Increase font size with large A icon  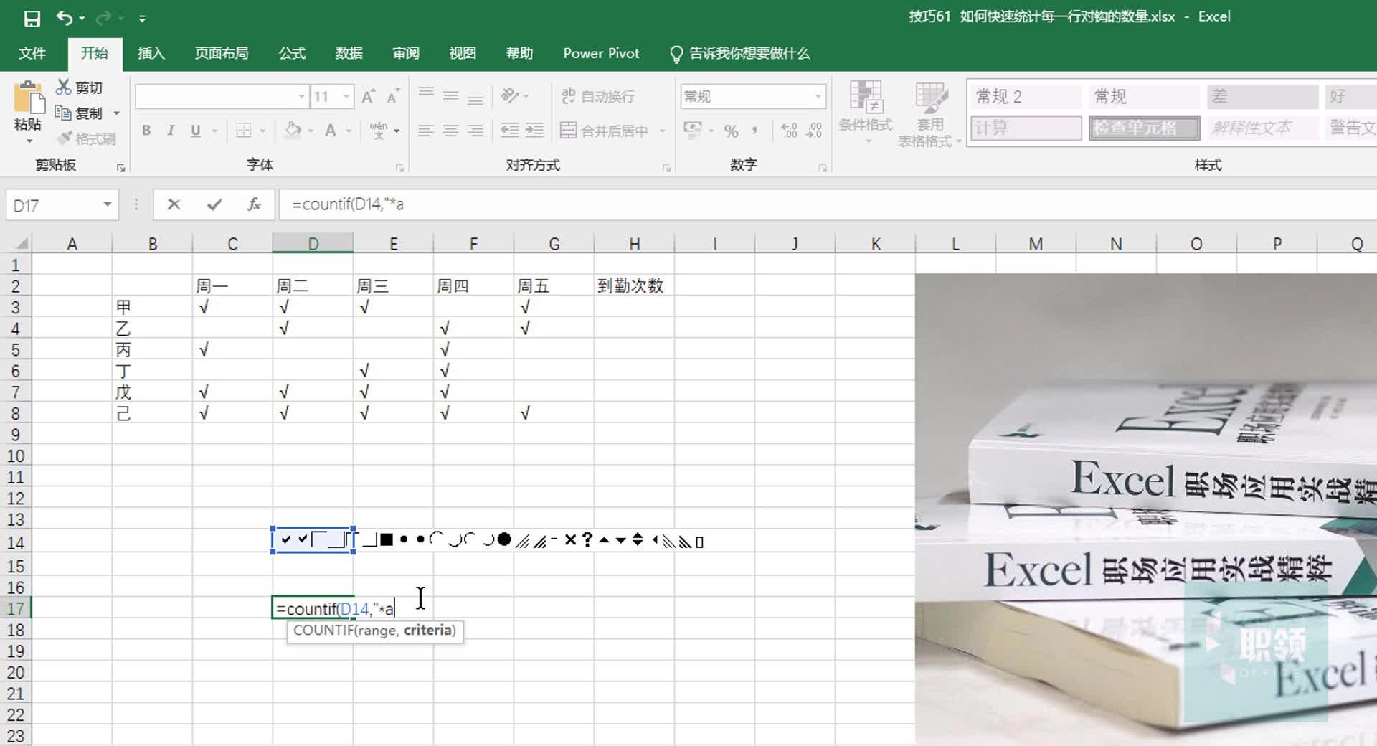369,96
